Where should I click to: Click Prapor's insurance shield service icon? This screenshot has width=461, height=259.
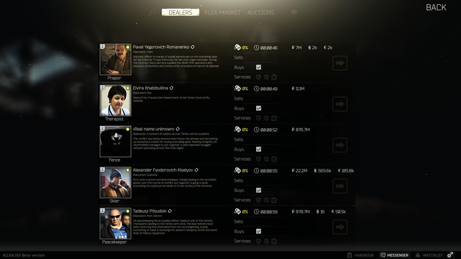click(x=258, y=77)
